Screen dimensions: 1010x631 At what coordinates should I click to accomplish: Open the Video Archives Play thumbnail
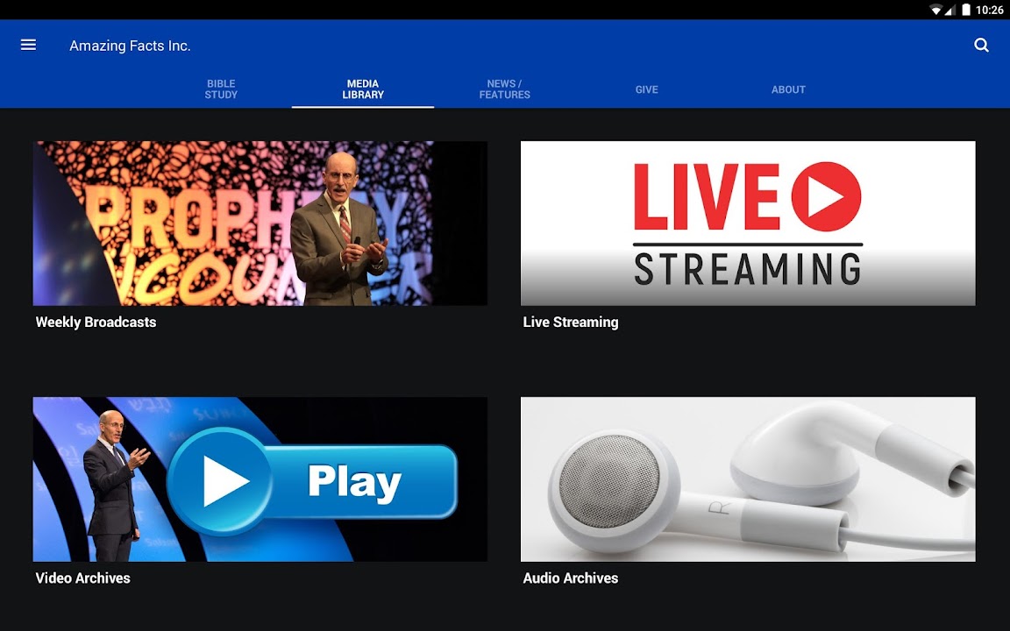point(260,479)
